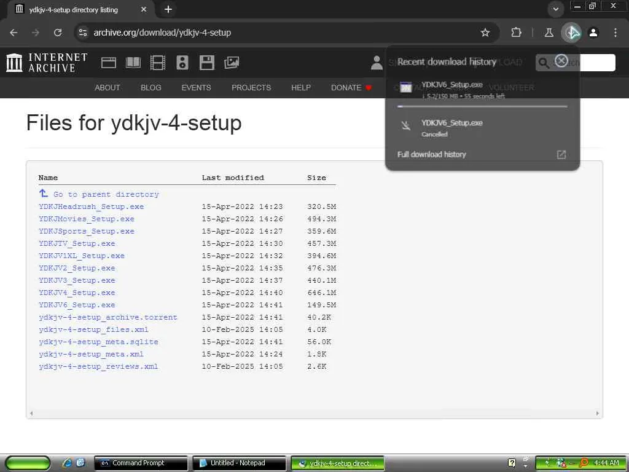
Task: Download YDKJHeadrush_Setup.exe
Action: pyautogui.click(x=92, y=206)
